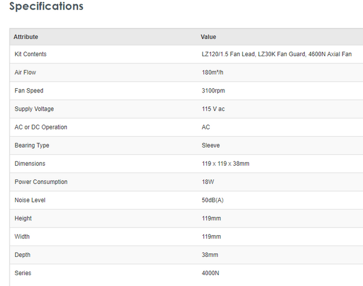The image size is (363, 286).
Task: Click the Sleeve bearing type value
Action: [211, 145]
